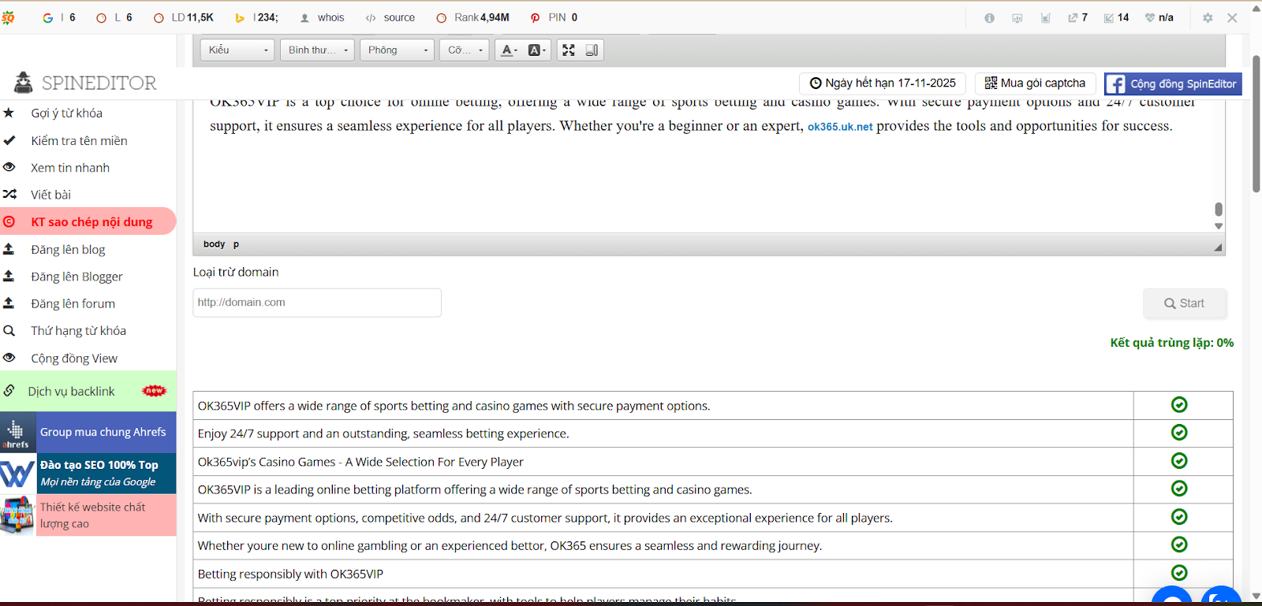Click check icon for Enjoy 24/7 support row
Image resolution: width=1262 pixels, height=606 pixels.
pyautogui.click(x=1179, y=433)
